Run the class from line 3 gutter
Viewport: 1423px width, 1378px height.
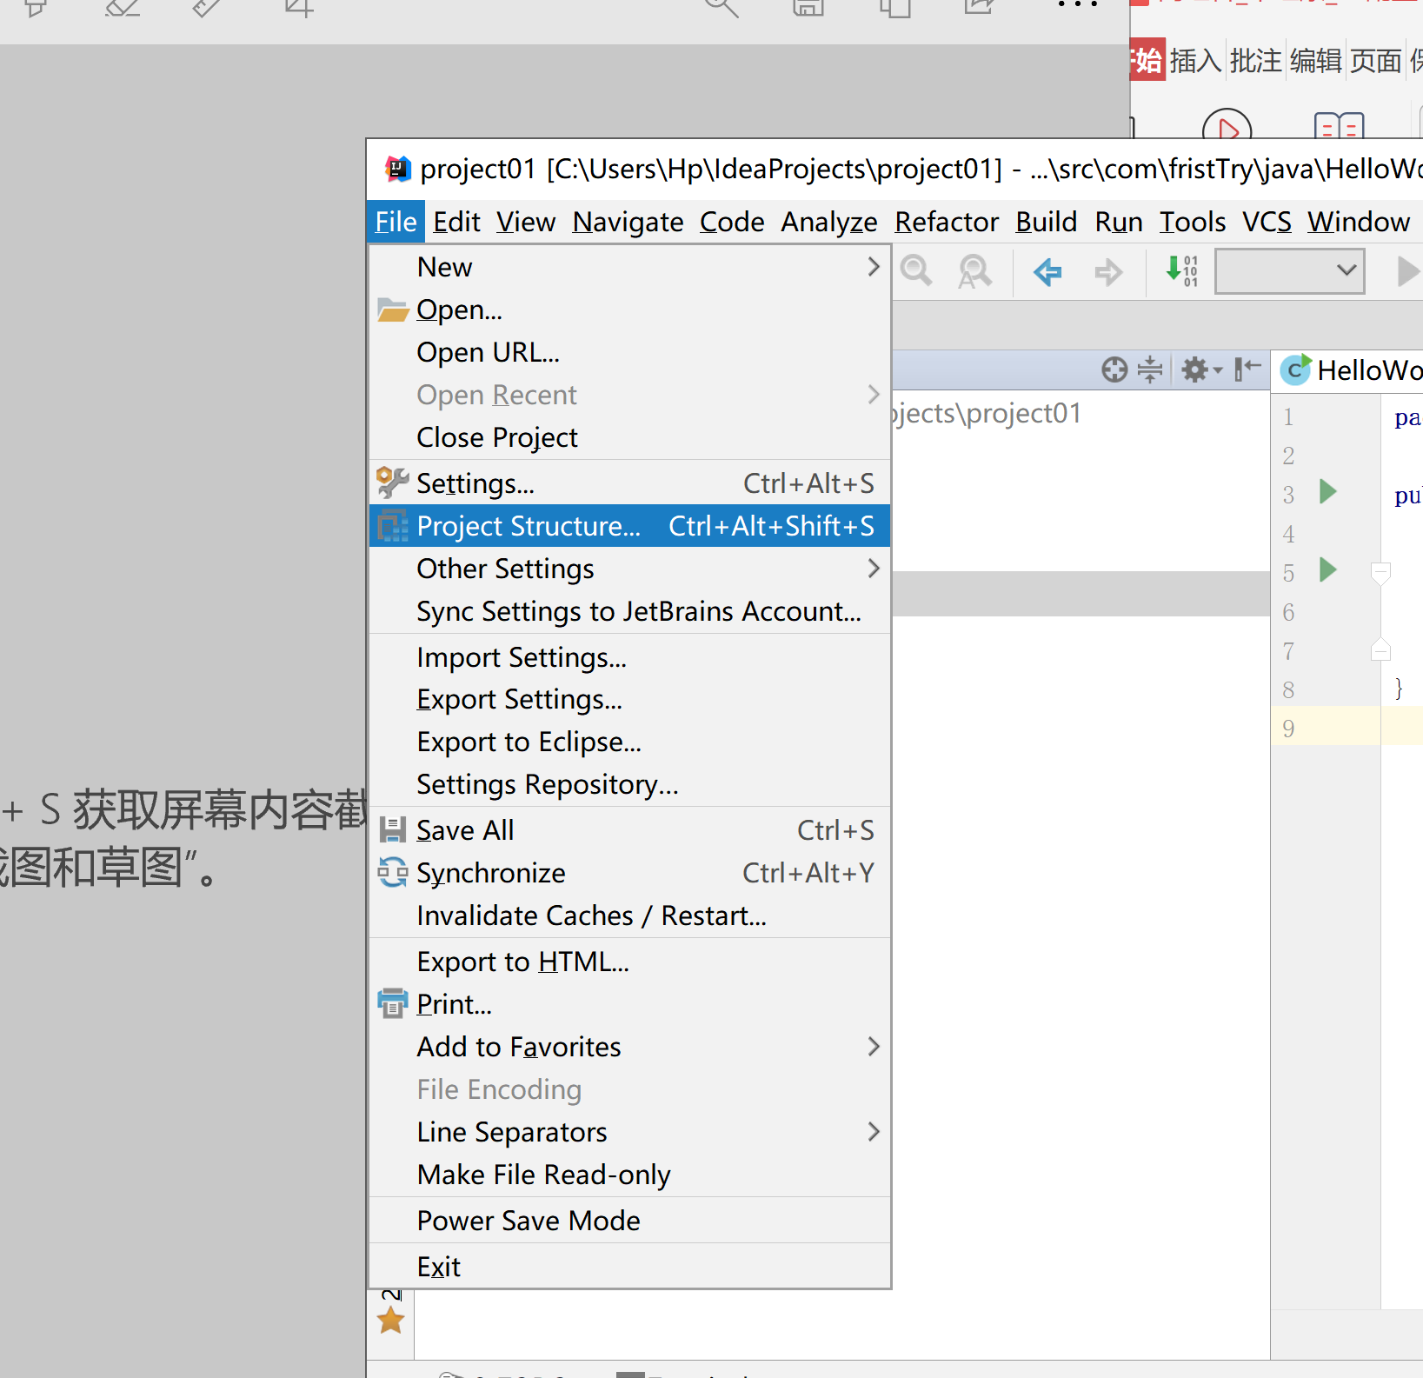point(1327,491)
